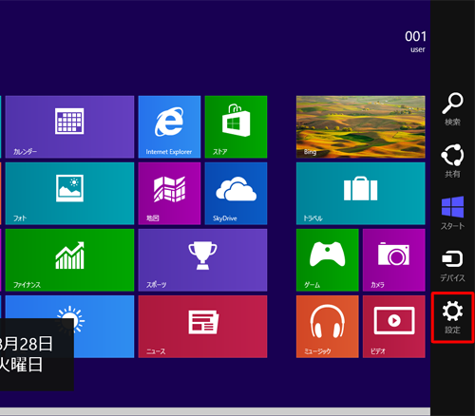Viewport: 475px width, 416px height.
Task: Open the Travel (トラベル) suitcase tile
Action: tap(361, 194)
